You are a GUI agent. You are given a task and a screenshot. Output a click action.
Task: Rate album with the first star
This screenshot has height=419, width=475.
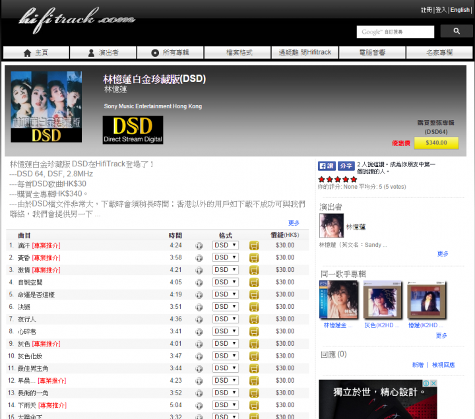pyautogui.click(x=322, y=179)
